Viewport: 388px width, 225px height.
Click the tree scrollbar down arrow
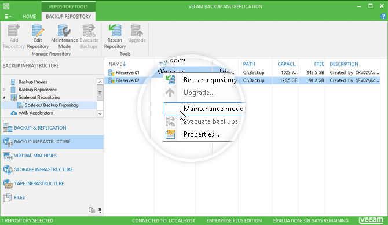coord(100,114)
